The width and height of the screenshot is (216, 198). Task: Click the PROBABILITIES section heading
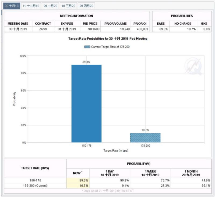(x=182, y=16)
